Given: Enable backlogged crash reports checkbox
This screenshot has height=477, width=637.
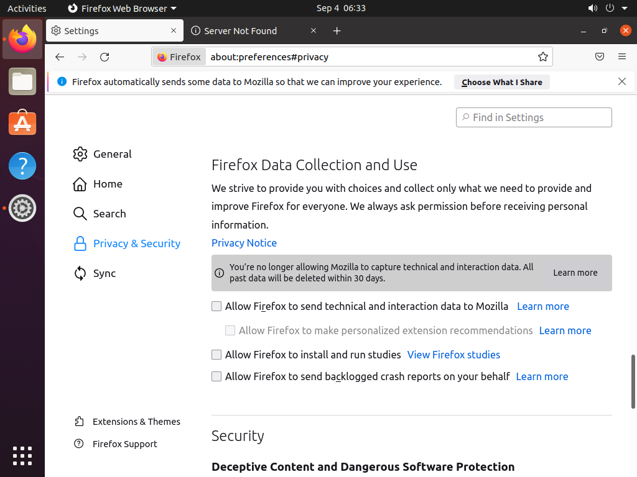Looking at the screenshot, I should tap(216, 376).
